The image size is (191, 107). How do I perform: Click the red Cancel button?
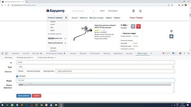36,96
